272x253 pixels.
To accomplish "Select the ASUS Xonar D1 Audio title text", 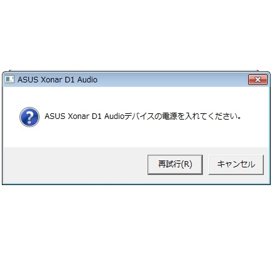I will [x=57, y=80].
